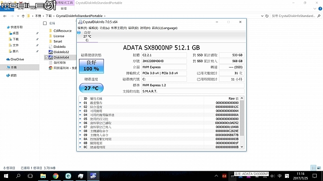Screen dimensions: 323x181
Task: Switch Explorer to large icons view
Action: (319, 168)
